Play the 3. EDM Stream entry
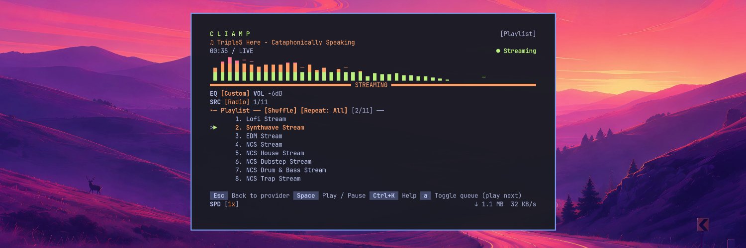 coord(259,136)
